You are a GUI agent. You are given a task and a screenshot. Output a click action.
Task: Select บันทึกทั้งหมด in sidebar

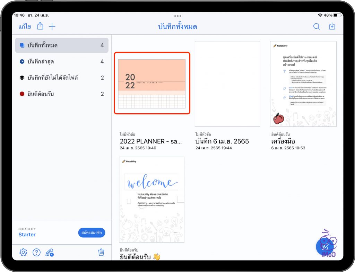(x=62, y=45)
